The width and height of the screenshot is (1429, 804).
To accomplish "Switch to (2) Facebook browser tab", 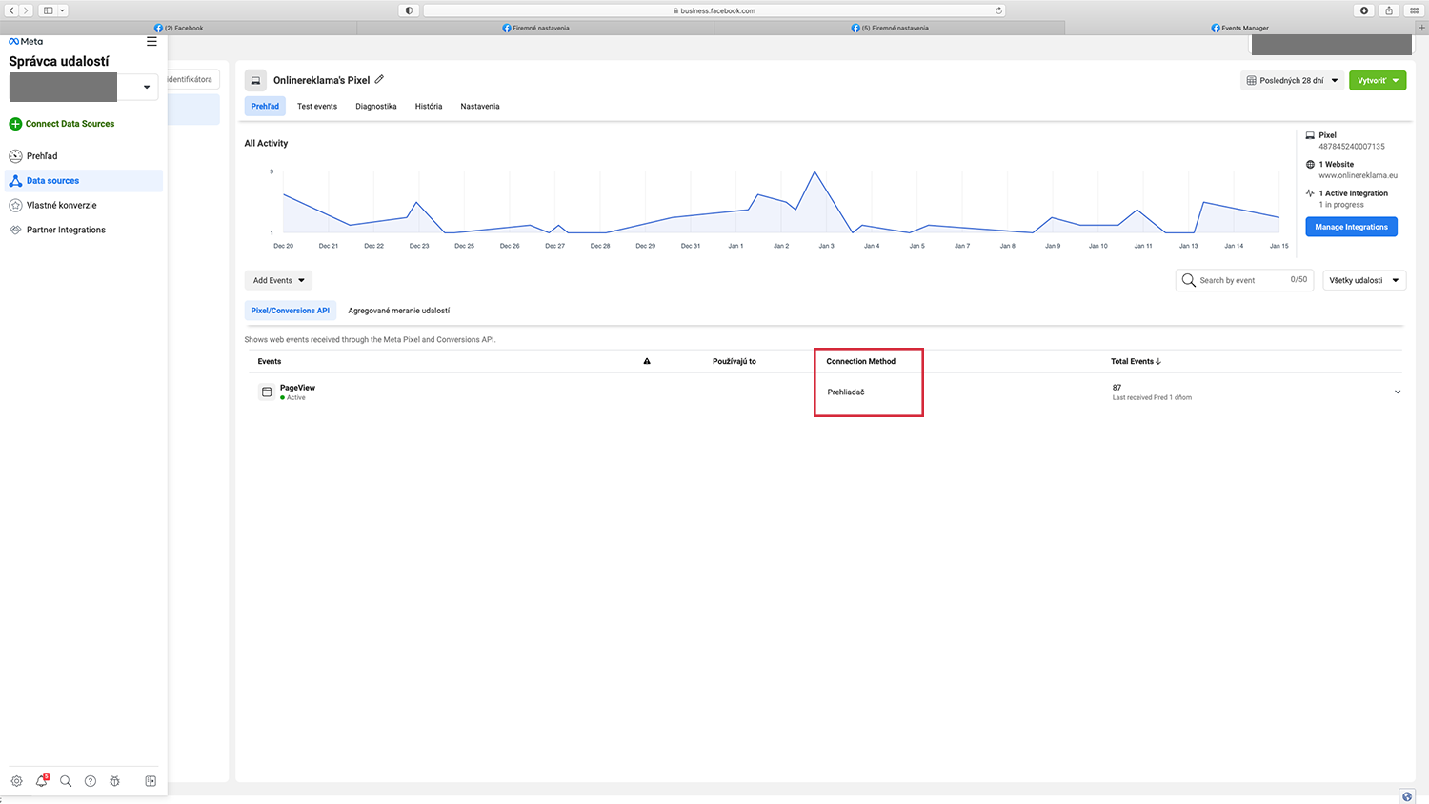I will pos(179,28).
